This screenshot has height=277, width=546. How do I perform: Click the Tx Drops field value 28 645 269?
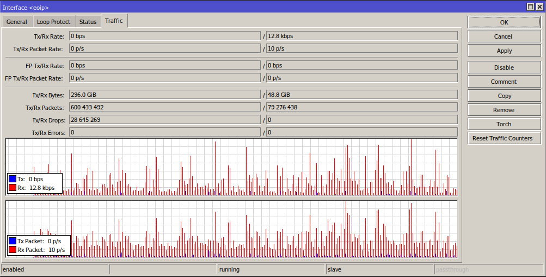pos(164,120)
